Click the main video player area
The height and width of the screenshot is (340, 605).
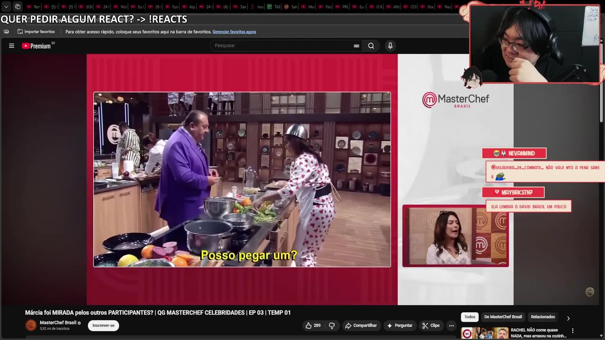click(x=300, y=179)
